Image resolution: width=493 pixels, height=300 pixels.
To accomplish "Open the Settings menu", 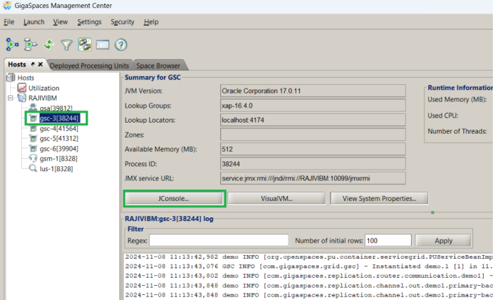I will [x=89, y=22].
